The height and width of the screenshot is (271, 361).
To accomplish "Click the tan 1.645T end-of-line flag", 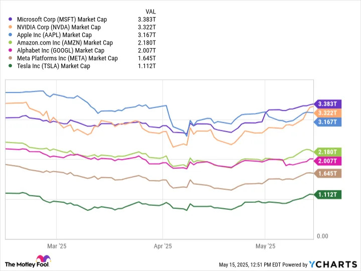I will click(x=327, y=173).
